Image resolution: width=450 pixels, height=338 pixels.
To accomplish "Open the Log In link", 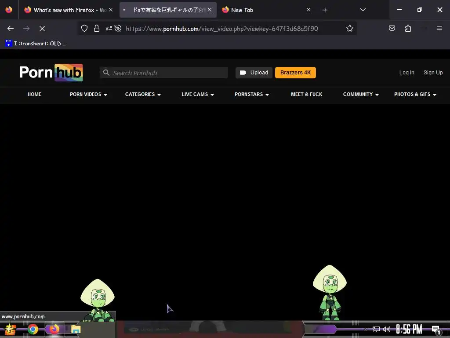I will point(406,73).
